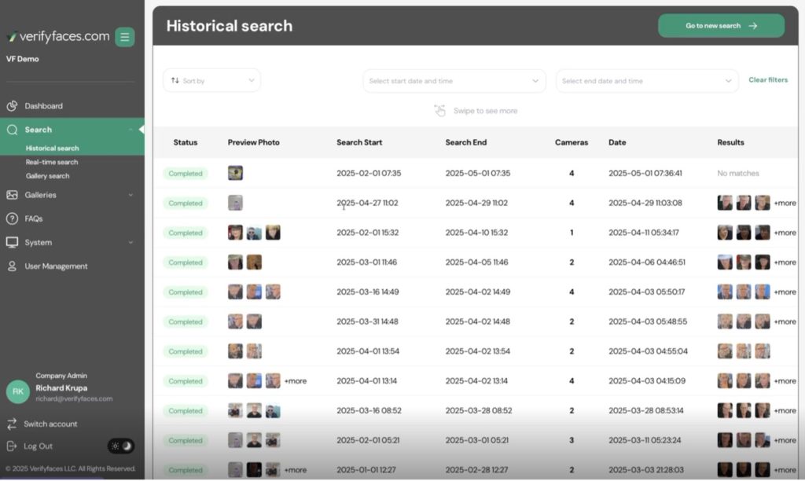Click the verifyfaces.com logo
The width and height of the screenshot is (805, 481).
click(x=58, y=36)
